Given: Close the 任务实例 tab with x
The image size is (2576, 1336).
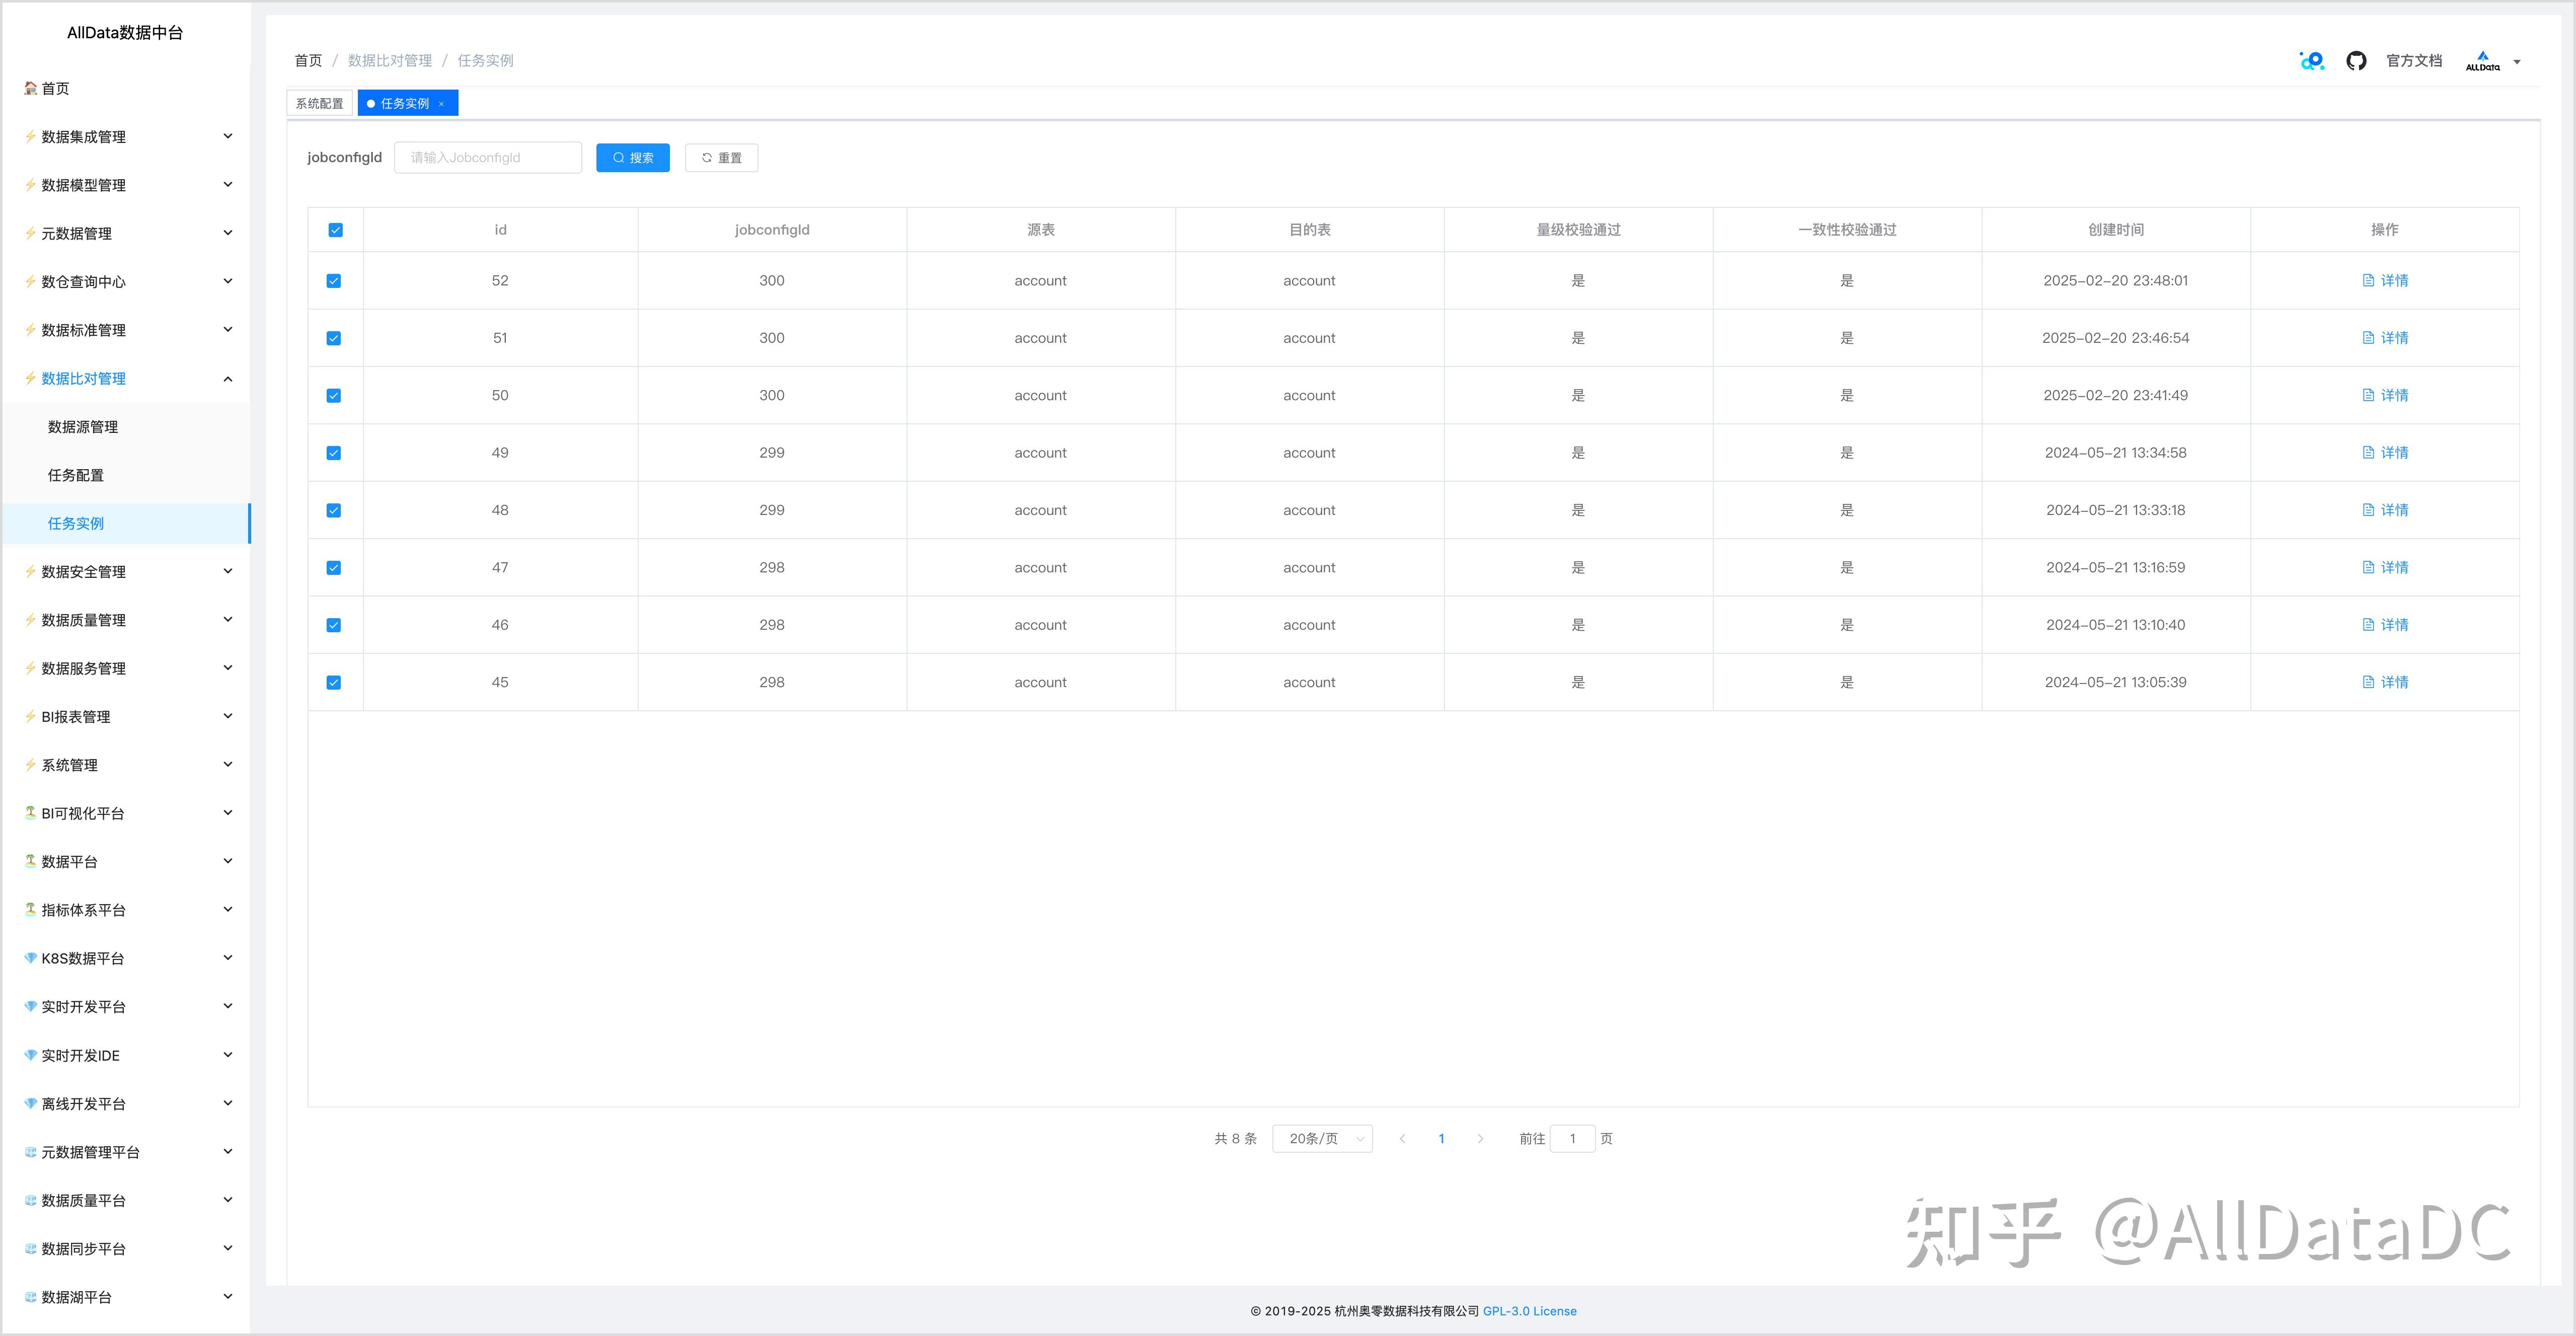Looking at the screenshot, I should pos(441,104).
